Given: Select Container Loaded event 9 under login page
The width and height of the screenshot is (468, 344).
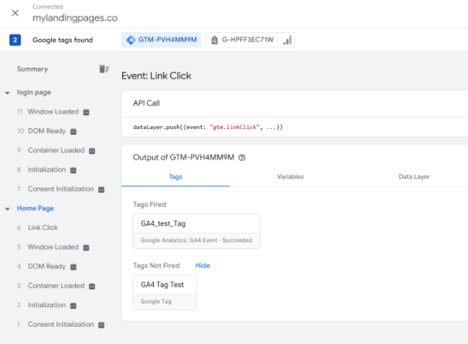Looking at the screenshot, I should click(x=55, y=151).
